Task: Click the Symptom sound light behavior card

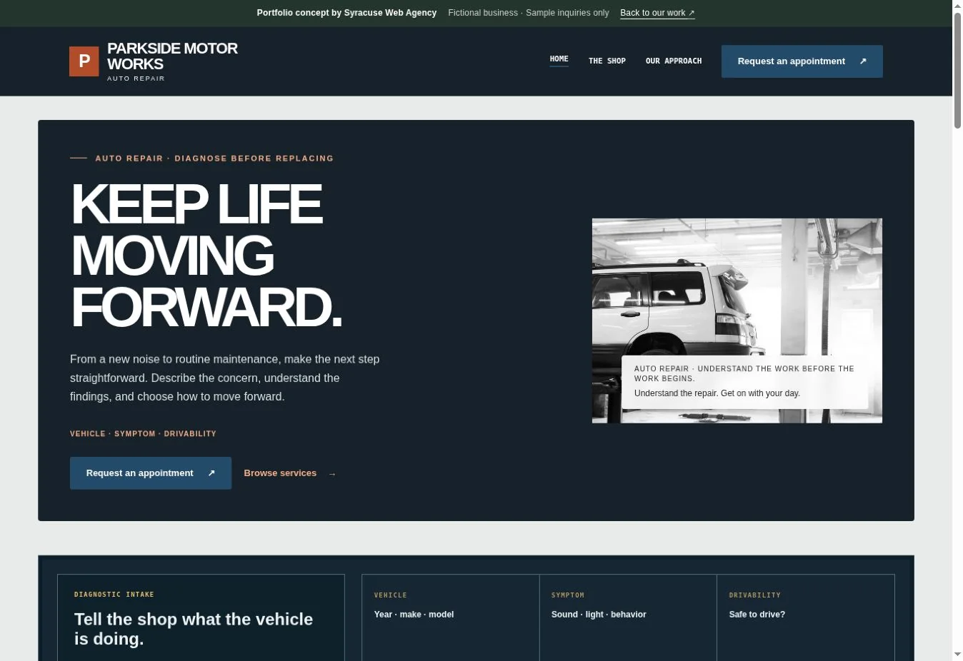Action: tap(628, 618)
